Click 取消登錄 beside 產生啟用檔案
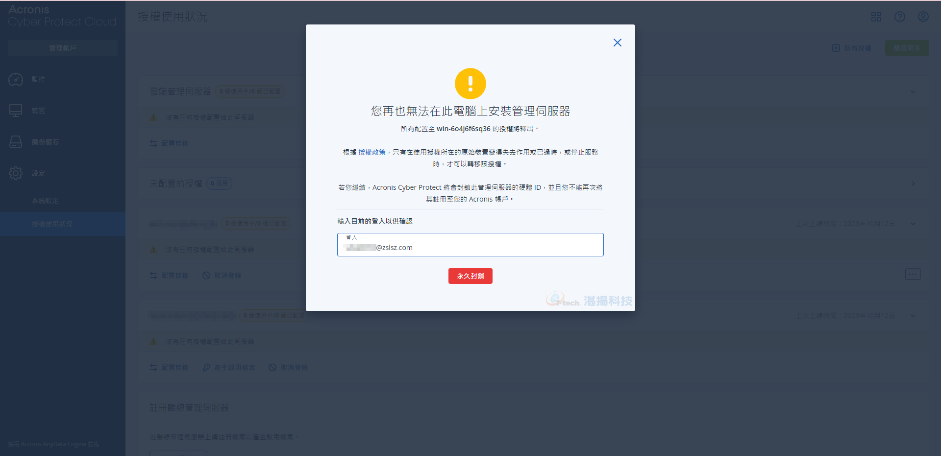This screenshot has height=456, width=941. click(288, 367)
